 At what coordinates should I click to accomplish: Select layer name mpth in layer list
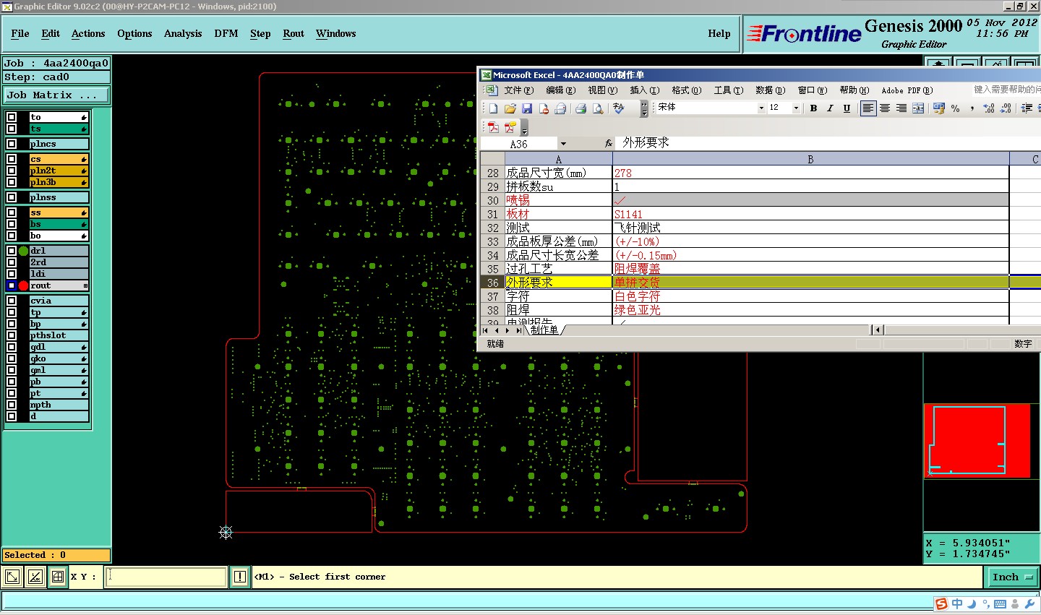click(x=59, y=405)
